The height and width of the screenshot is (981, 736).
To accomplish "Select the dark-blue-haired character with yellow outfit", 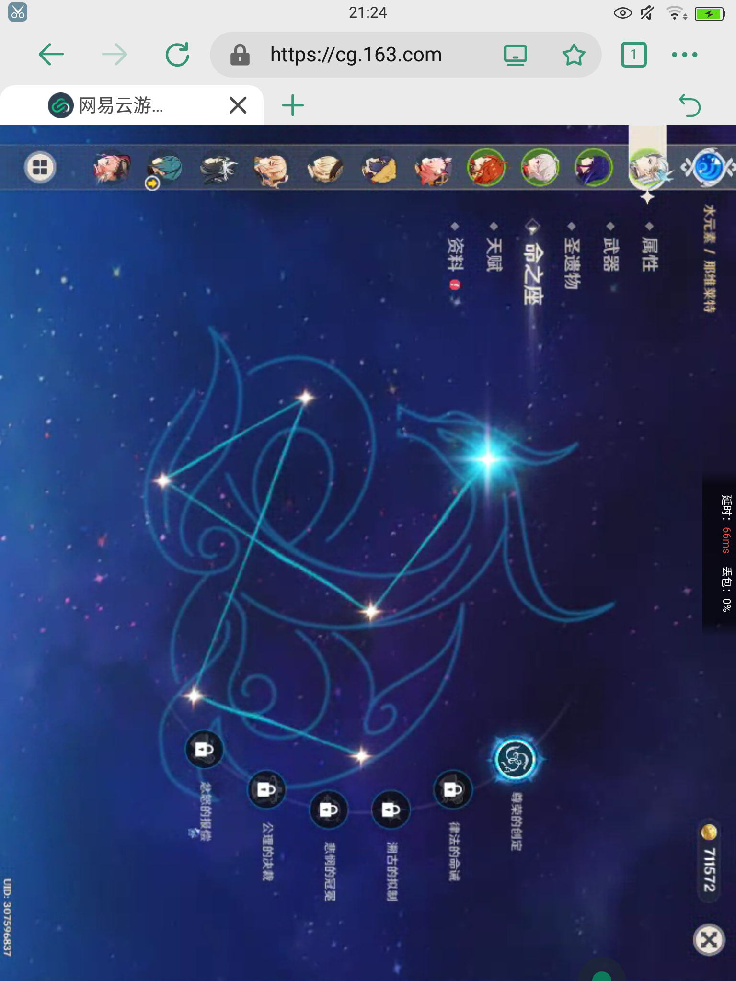I will pos(379,169).
